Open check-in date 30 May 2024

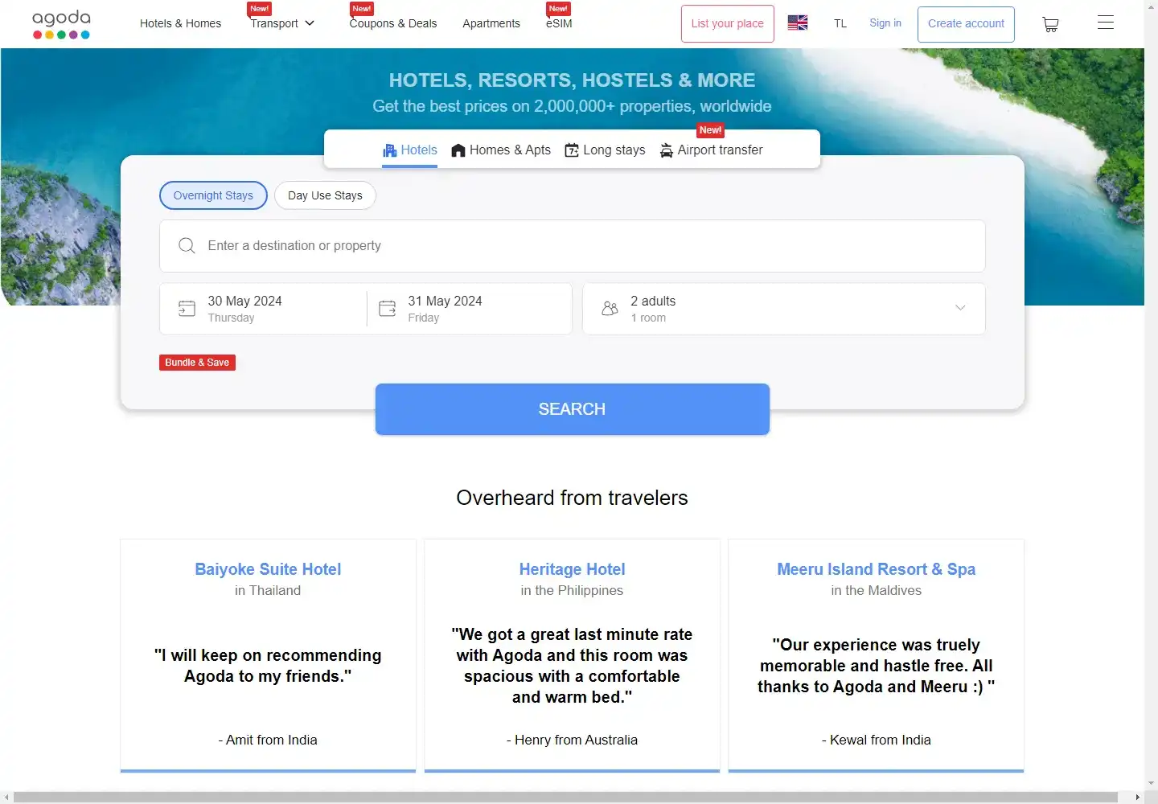click(x=263, y=309)
